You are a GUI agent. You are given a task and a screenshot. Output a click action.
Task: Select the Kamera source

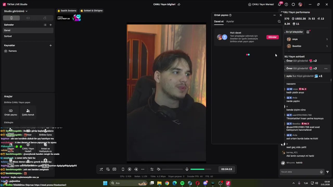[28, 51]
